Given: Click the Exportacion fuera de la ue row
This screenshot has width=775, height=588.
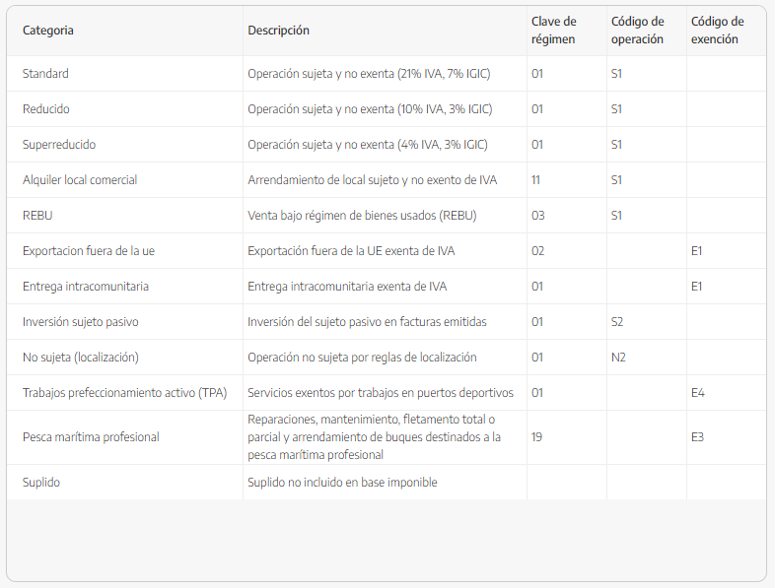Looking at the screenshot, I should click(89, 251).
